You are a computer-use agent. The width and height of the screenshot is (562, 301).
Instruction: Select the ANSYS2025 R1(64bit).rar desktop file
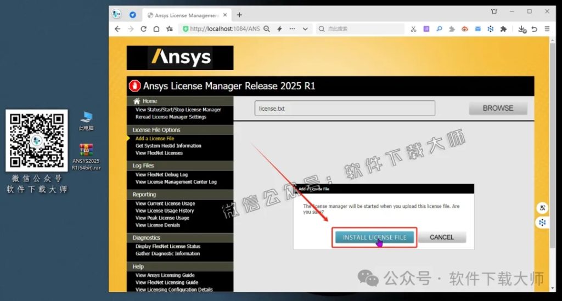coord(86,157)
